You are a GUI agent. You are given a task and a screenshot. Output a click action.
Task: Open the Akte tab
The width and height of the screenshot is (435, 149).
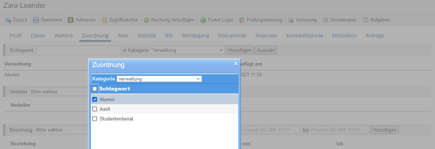pos(123,36)
